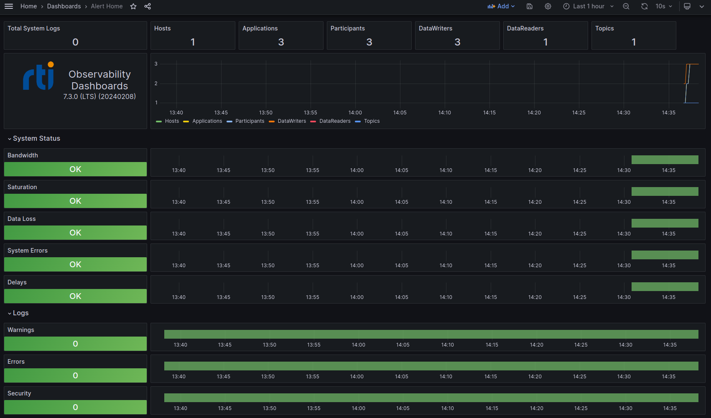Open dashboard settings gear icon
Screen dimensions: 711x418
(x=548, y=6)
